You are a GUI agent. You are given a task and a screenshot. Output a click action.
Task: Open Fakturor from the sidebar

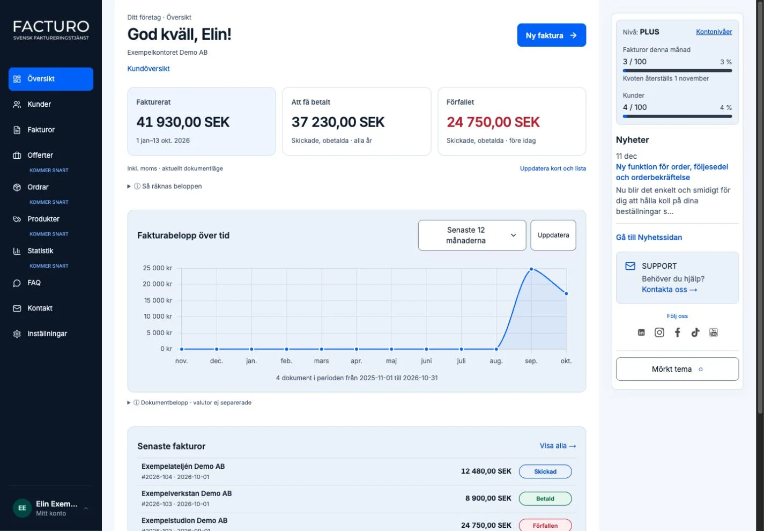(51, 130)
